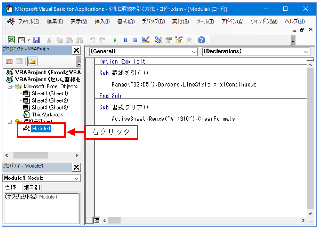317x228 pixels.
Task: Select VBAProject (ExcelとVBA project node
Action: click(x=48, y=72)
